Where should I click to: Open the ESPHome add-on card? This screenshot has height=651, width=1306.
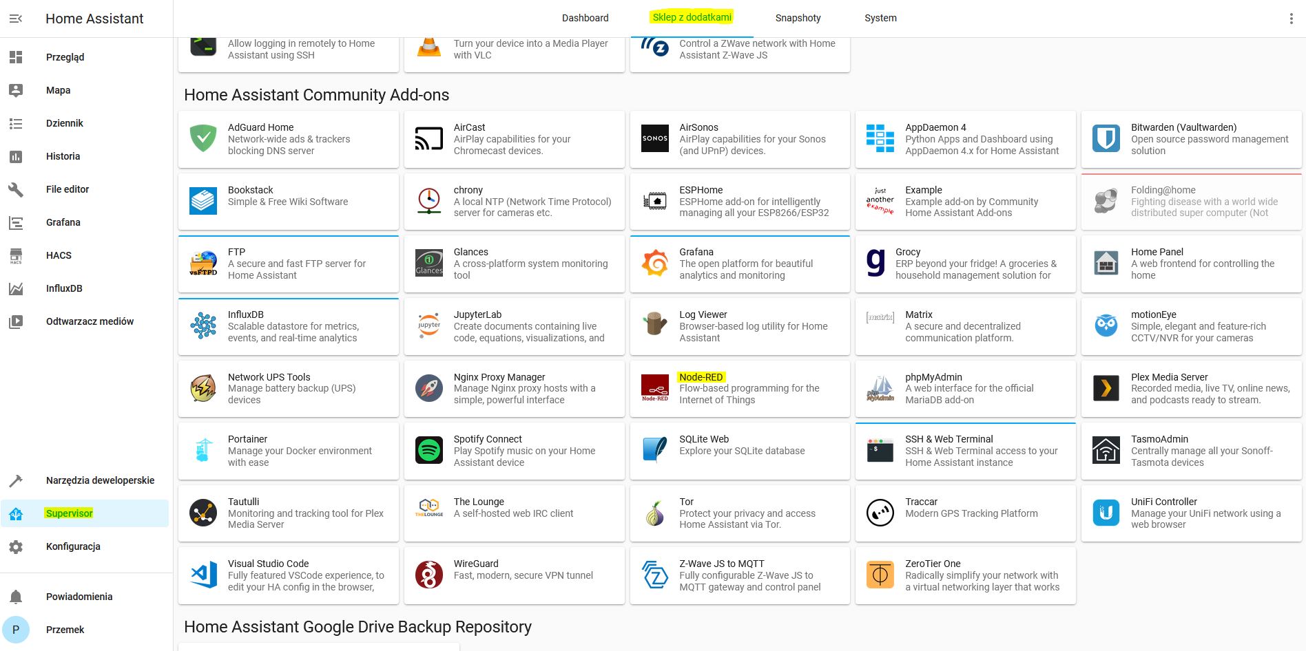click(x=739, y=202)
